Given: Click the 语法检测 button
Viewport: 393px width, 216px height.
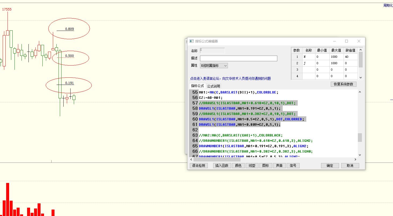Looking at the screenshot, I should pyautogui.click(x=199, y=165).
